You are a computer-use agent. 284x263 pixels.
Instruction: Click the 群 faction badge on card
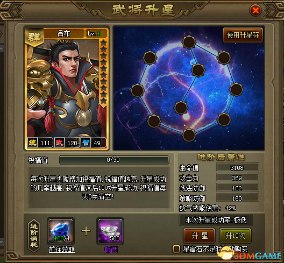pyautogui.click(x=34, y=37)
